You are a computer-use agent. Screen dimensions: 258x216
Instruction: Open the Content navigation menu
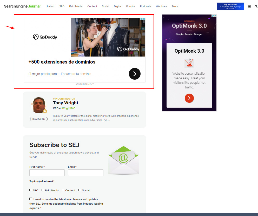pos(92,6)
